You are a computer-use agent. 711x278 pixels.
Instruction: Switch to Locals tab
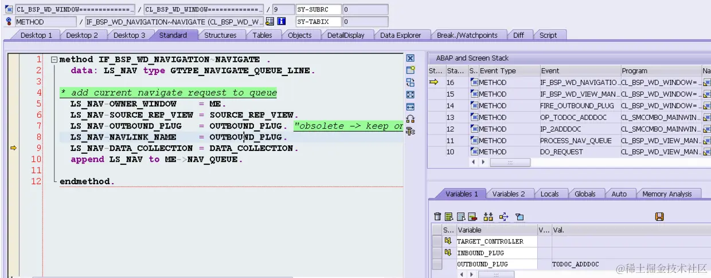point(549,194)
